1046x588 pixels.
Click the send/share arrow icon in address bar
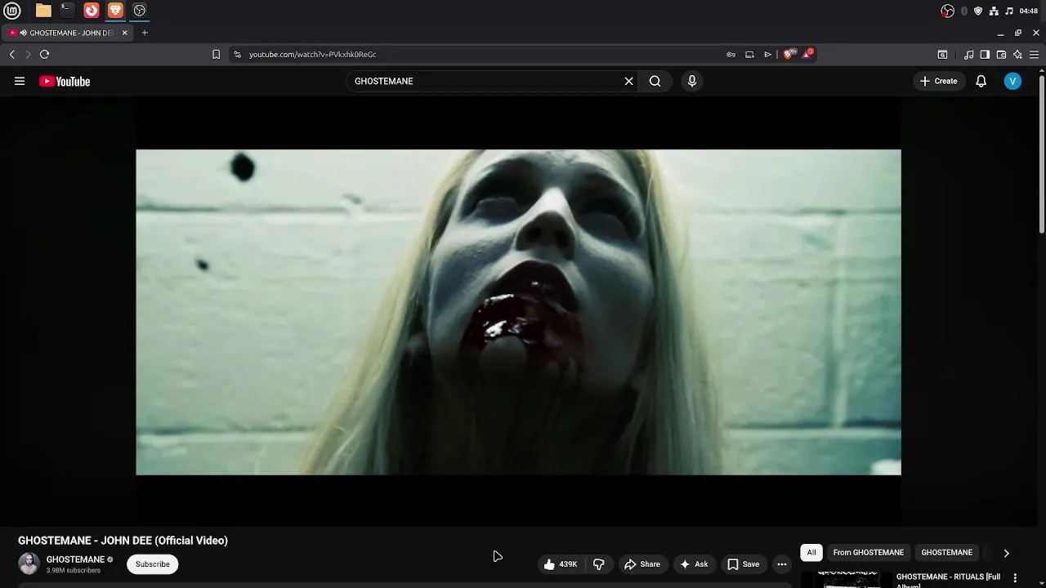point(767,54)
